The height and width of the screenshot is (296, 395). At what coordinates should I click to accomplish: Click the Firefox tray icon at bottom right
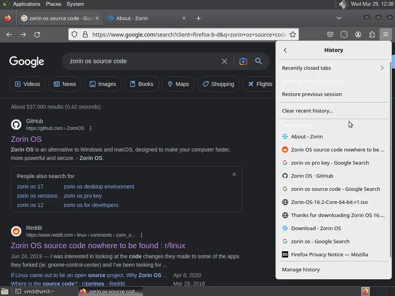[366, 291]
